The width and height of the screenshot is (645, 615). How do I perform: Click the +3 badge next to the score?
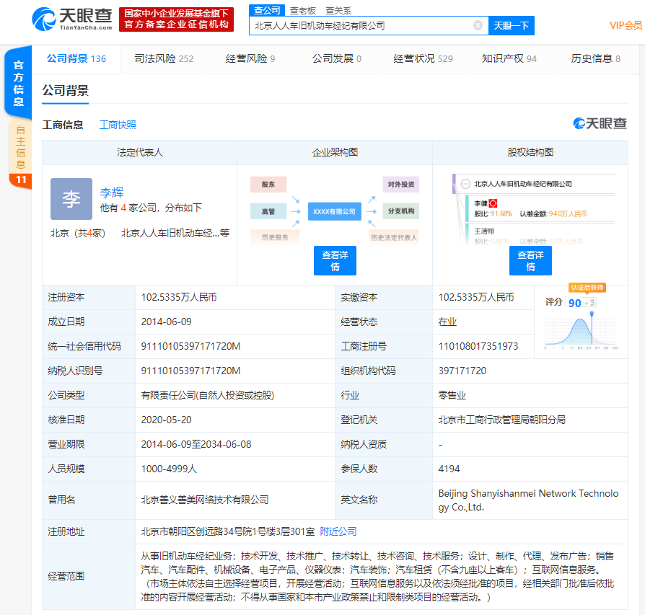click(589, 303)
